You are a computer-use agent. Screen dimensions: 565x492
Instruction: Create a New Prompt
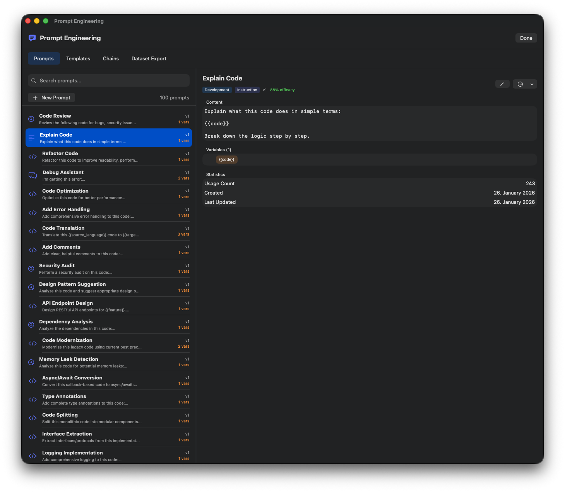pos(51,97)
